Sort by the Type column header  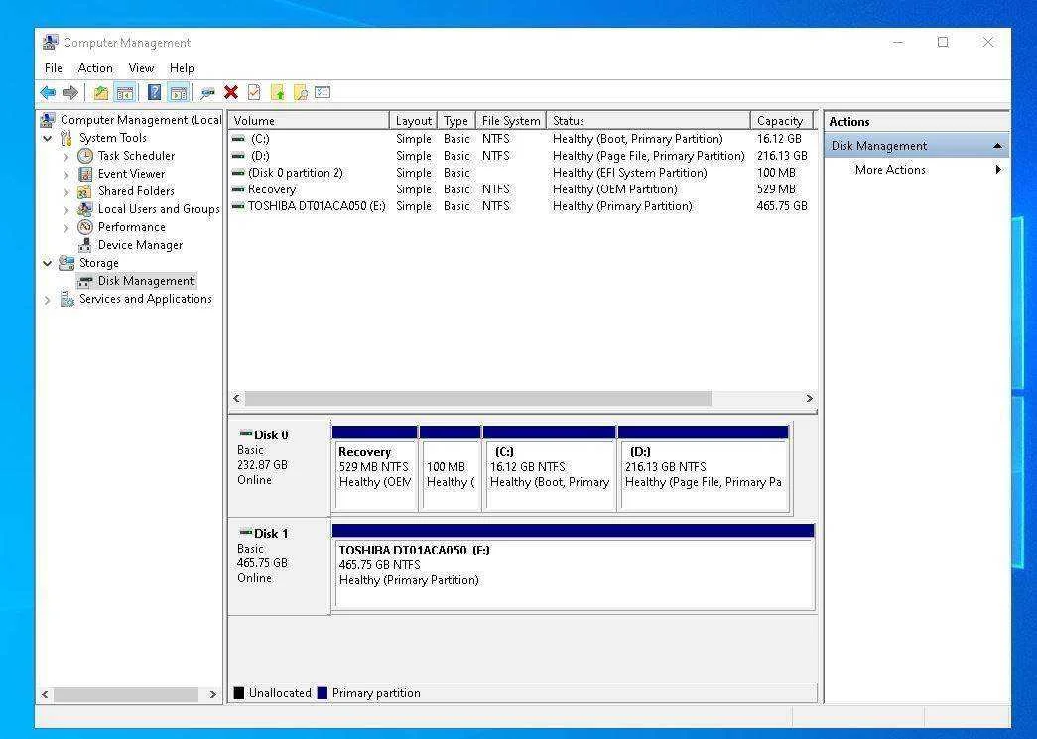[456, 120]
